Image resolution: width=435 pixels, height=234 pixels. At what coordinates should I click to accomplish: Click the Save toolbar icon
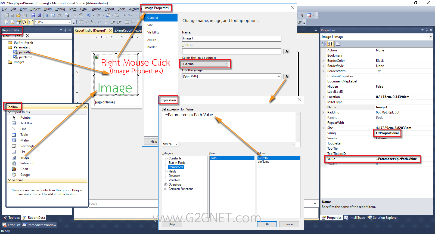coord(33,15)
